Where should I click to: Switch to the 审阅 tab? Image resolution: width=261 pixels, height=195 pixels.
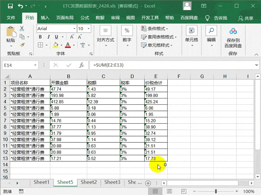pyautogui.click(x=115, y=18)
